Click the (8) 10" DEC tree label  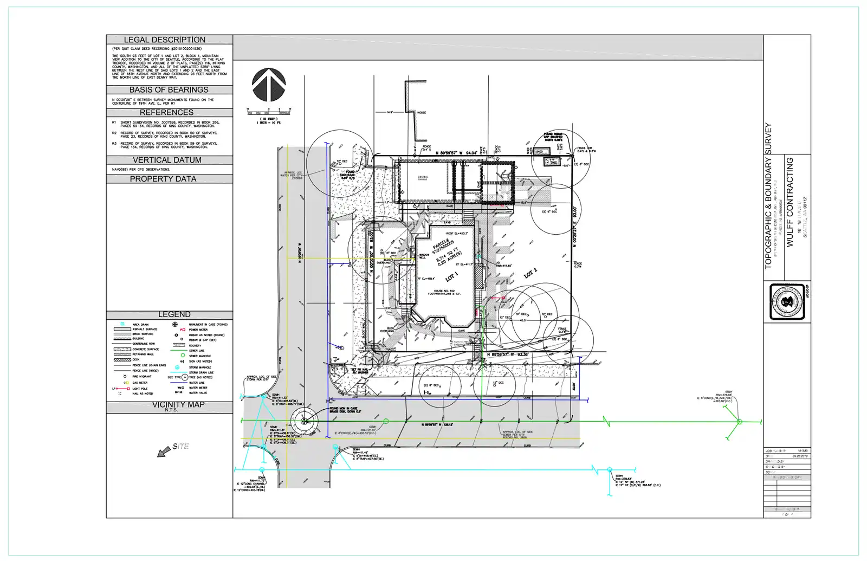[x=388, y=253]
